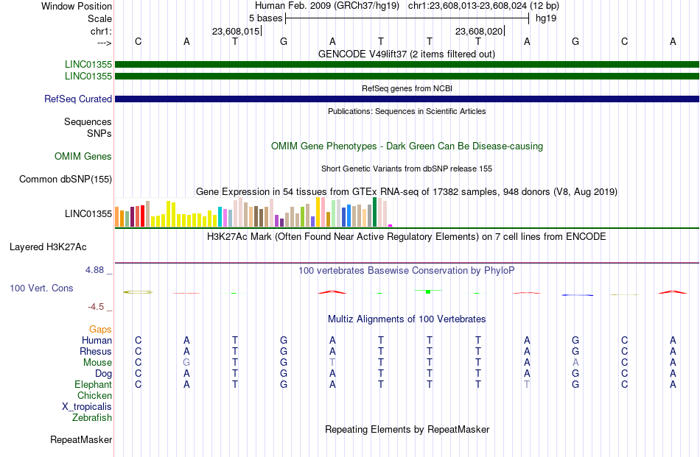
Task: Open the OMIM Gene Phenotypes track title
Action: pyautogui.click(x=407, y=146)
